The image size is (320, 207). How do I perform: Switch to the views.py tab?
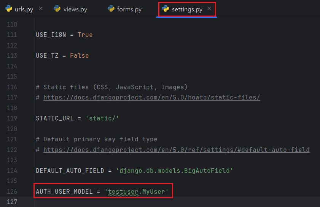click(x=75, y=9)
